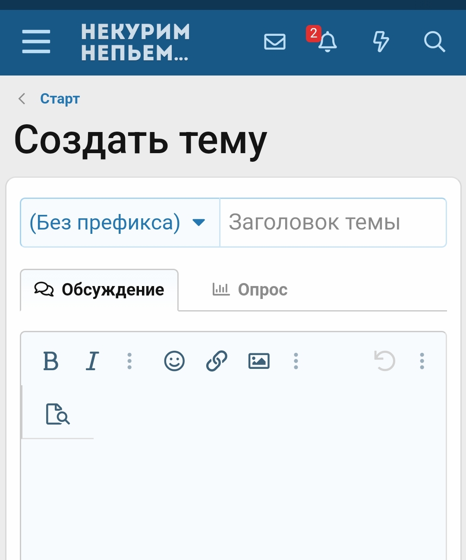Insert a smiley emoji

[x=174, y=361]
